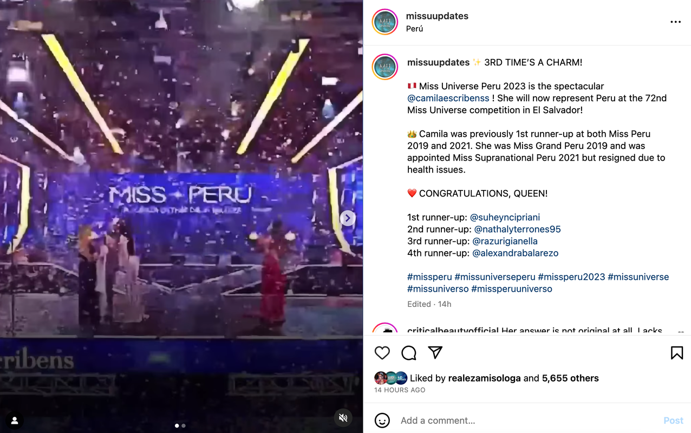Open @camilaescribenss profile mention
Image resolution: width=691 pixels, height=433 pixels.
click(448, 98)
